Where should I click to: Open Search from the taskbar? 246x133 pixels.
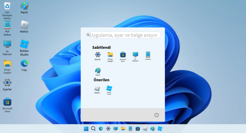(x=93, y=129)
